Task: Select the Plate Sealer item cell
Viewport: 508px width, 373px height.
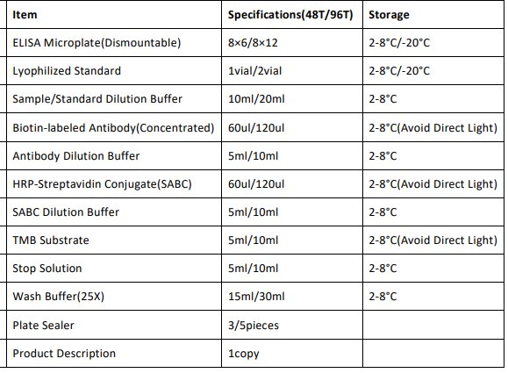Action: tap(114, 325)
